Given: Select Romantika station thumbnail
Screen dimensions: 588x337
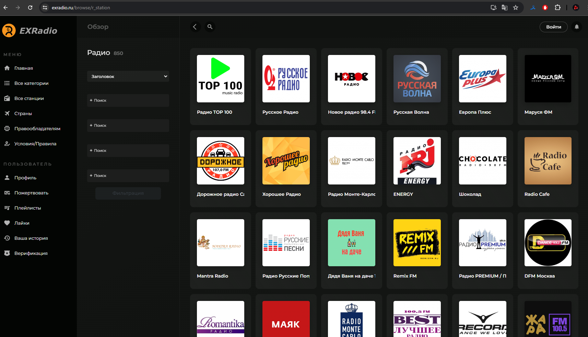Looking at the screenshot, I should tap(221, 319).
